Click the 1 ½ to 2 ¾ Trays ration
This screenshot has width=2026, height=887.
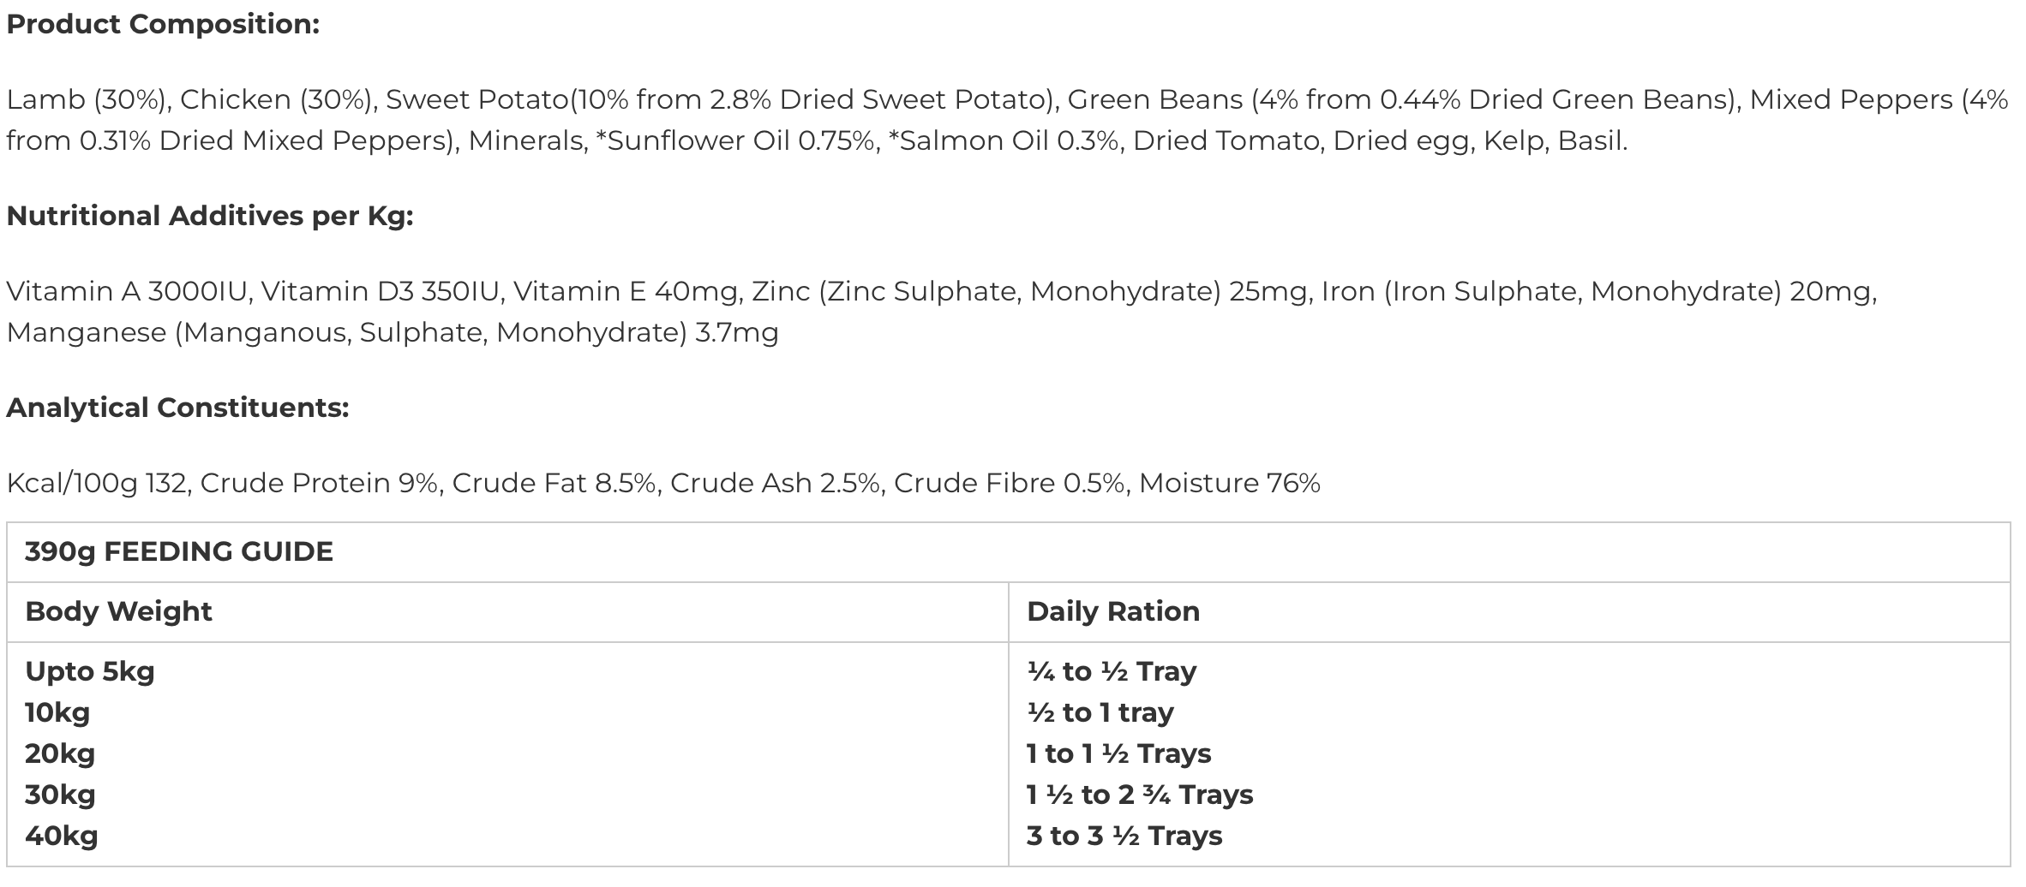pyautogui.click(x=1140, y=795)
